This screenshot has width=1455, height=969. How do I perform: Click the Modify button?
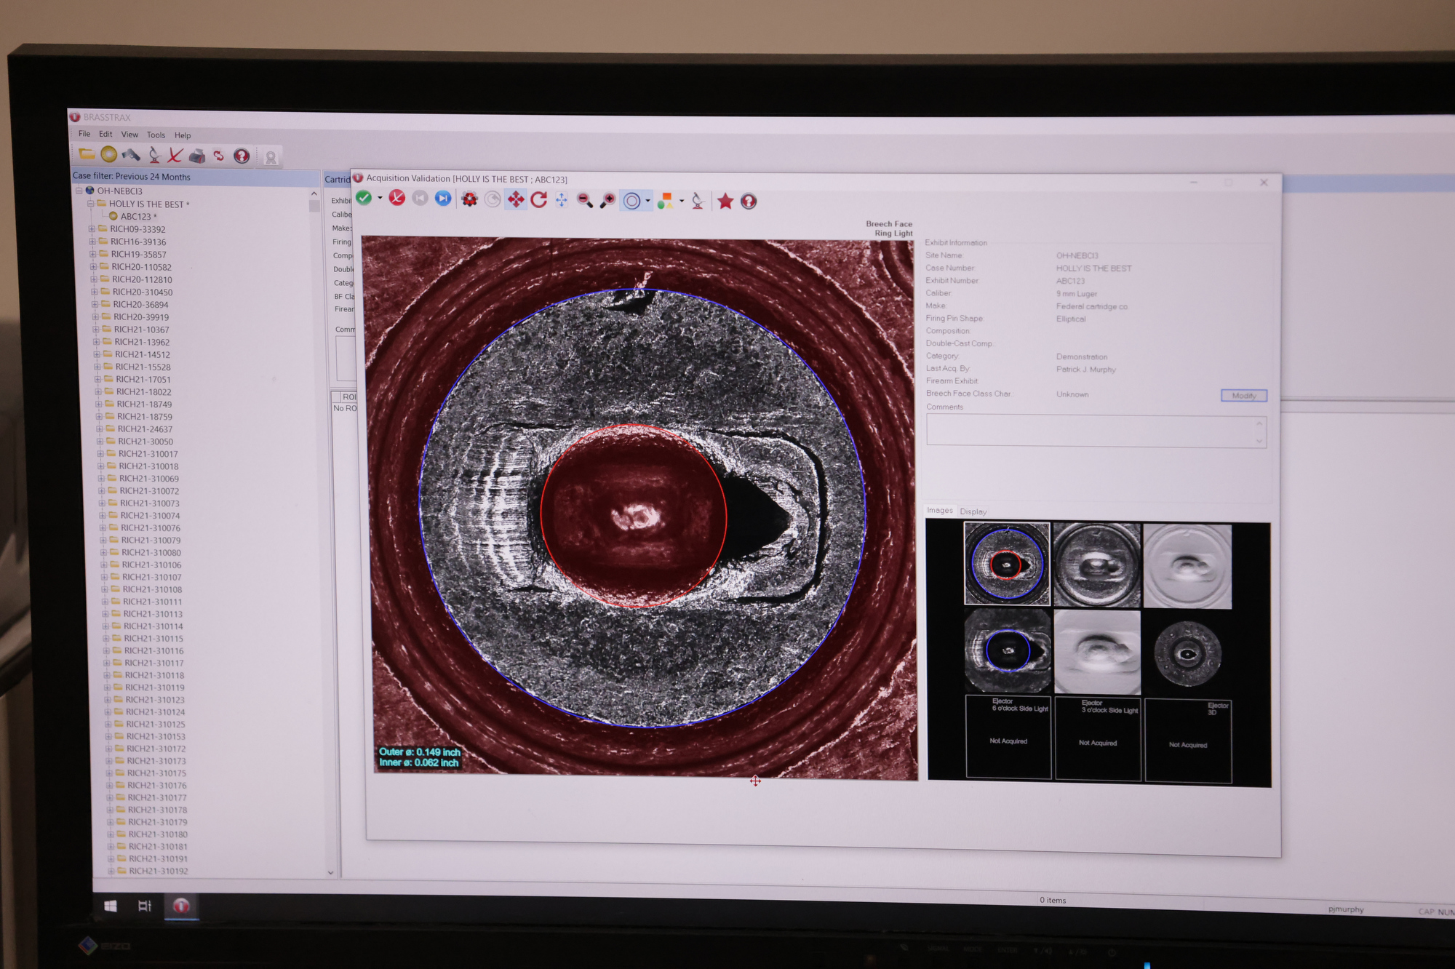(1243, 396)
